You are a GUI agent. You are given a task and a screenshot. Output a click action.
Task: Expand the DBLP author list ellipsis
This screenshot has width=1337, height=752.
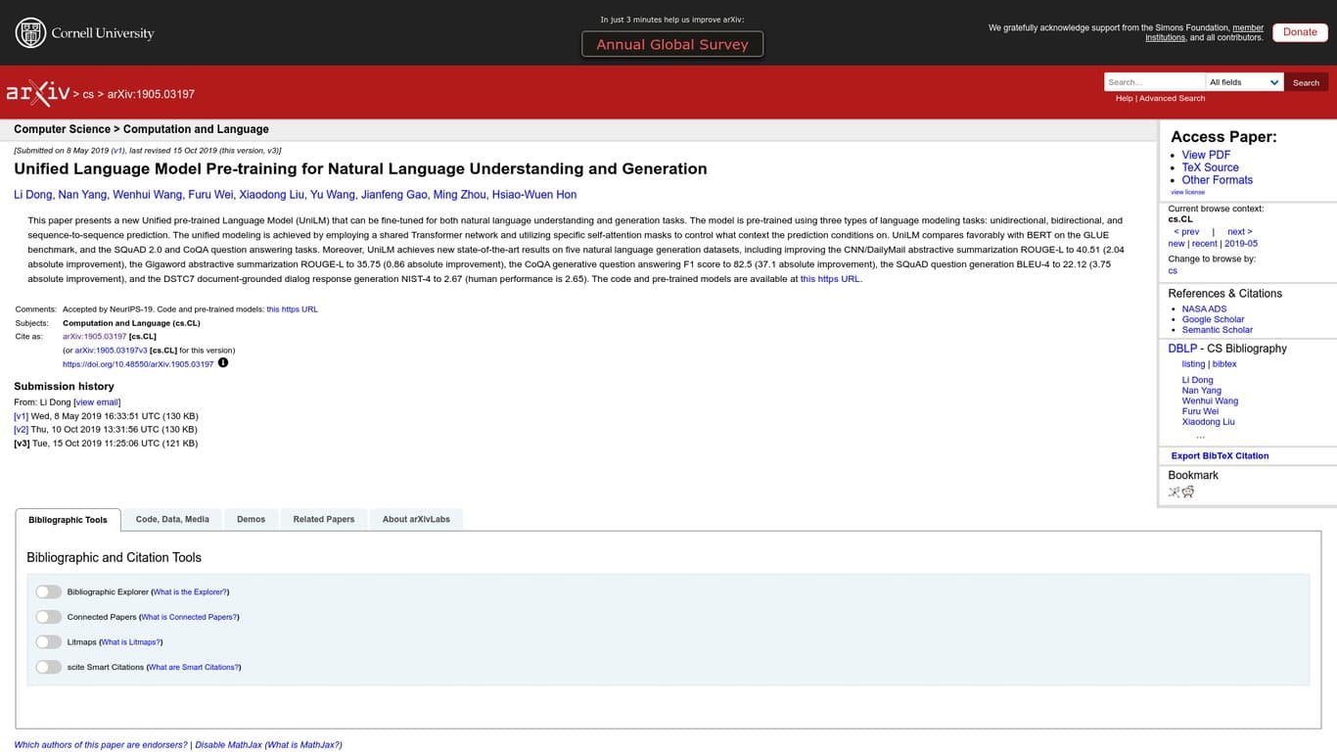[1200, 436]
